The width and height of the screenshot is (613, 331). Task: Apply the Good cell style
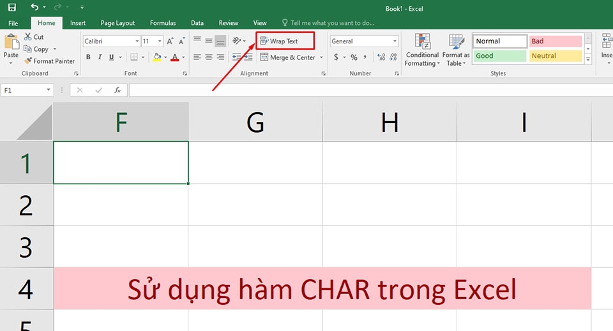[x=500, y=56]
